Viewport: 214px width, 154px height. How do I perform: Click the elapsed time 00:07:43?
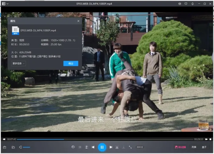pos(12,139)
